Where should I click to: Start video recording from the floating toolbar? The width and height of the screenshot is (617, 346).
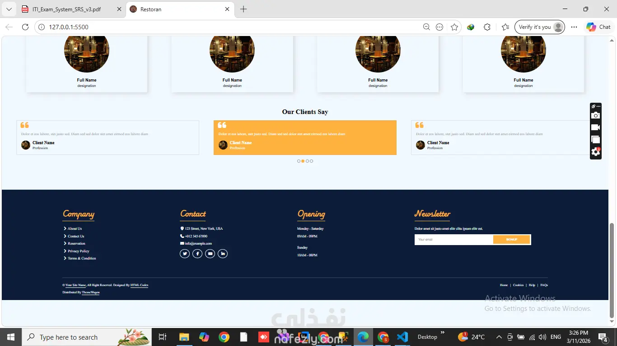pyautogui.click(x=596, y=128)
